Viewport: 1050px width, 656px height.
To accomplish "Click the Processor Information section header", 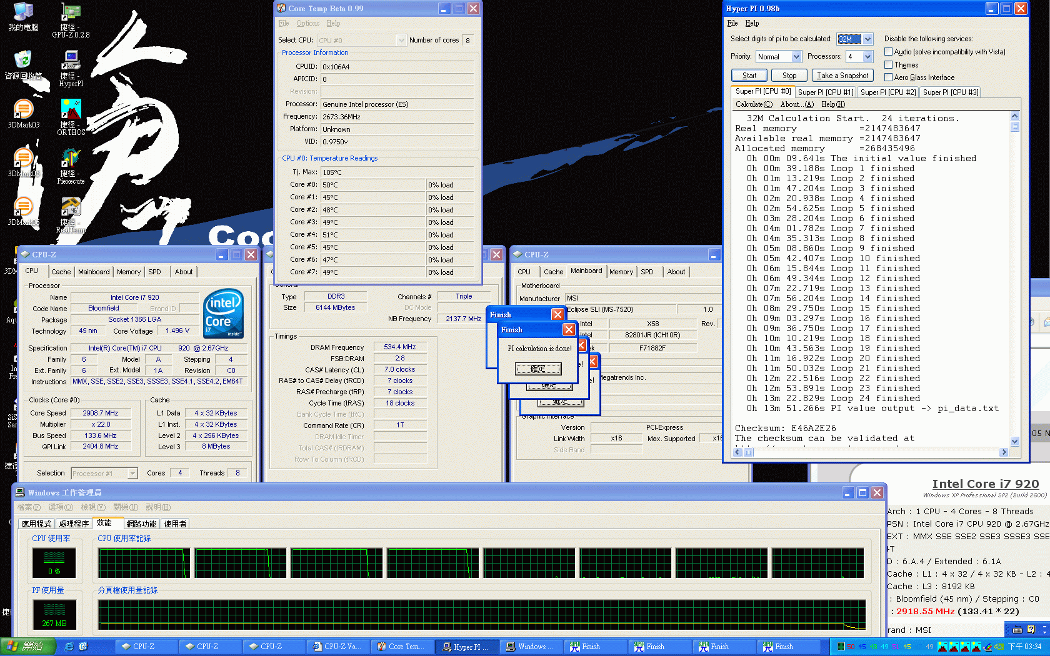I will click(x=315, y=52).
